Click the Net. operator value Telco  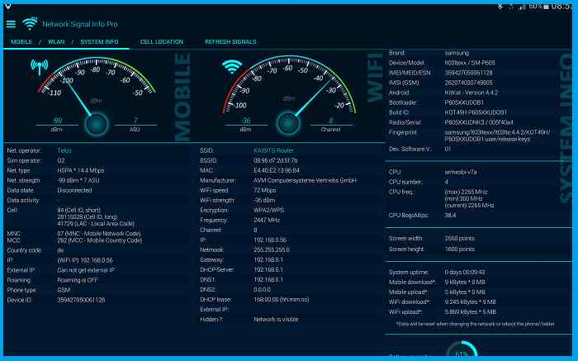[64, 150]
